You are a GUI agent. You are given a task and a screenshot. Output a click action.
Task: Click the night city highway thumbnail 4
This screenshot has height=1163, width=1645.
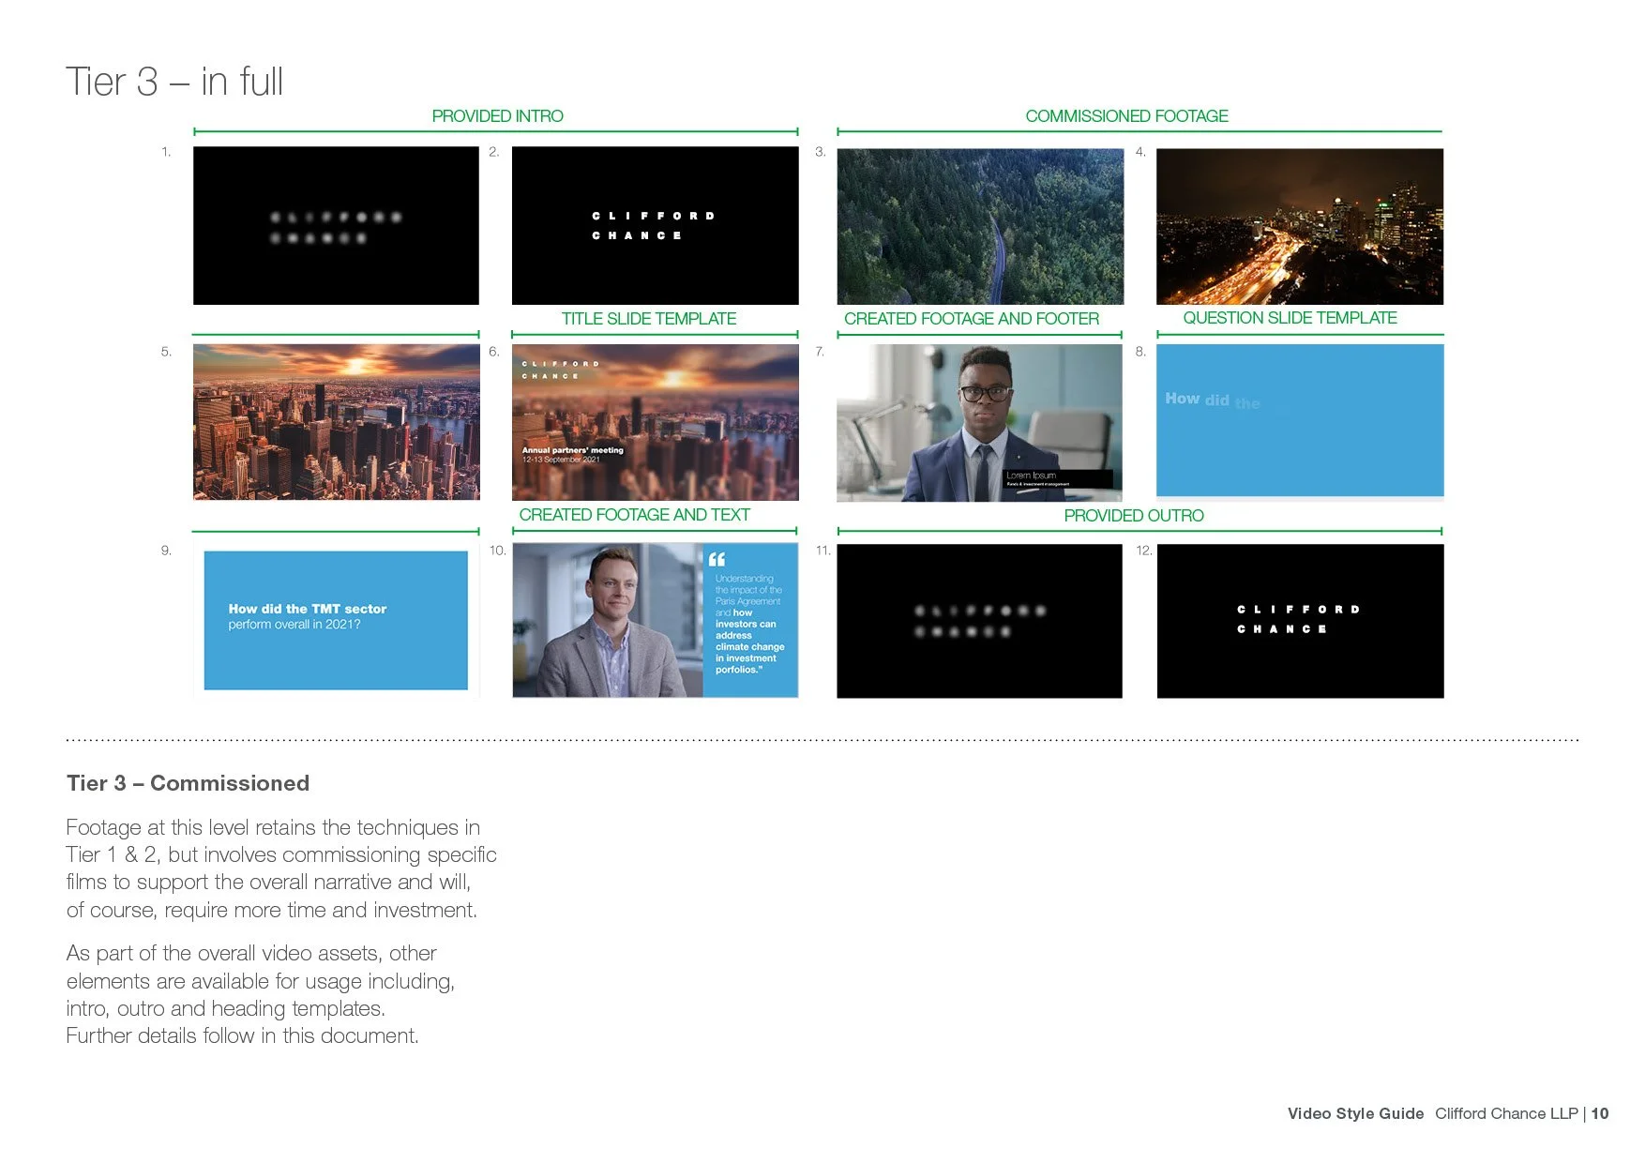tap(1300, 226)
